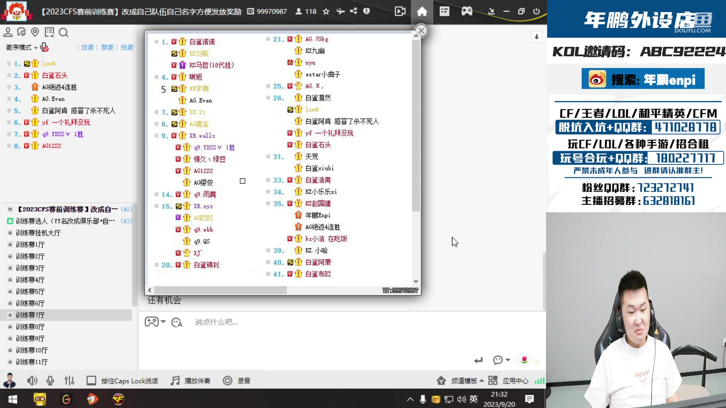This screenshot has width=726, height=408.
Task: Mute the speaker volume icon in bottom bar
Action: point(32,380)
